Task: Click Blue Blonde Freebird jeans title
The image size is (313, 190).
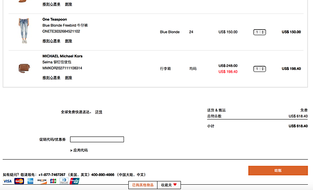Action: 65,26
